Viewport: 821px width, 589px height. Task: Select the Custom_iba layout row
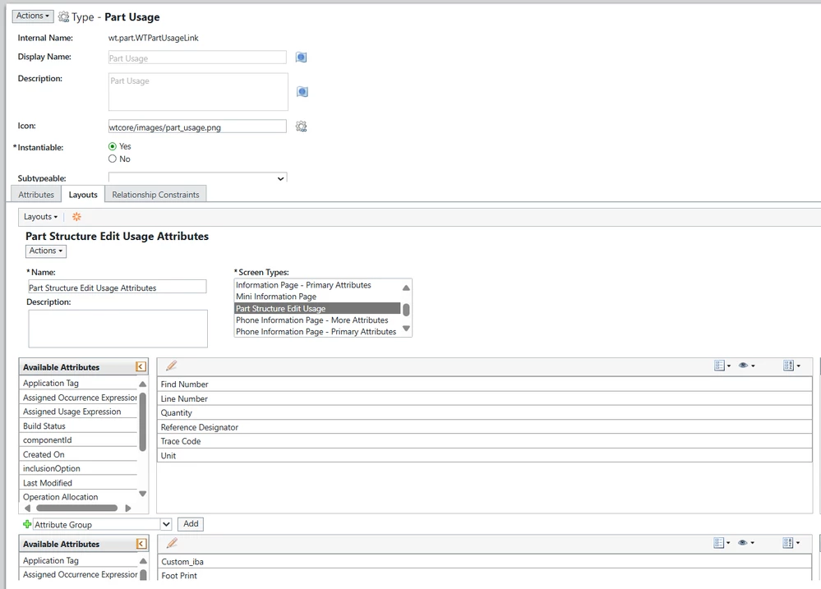click(485, 561)
